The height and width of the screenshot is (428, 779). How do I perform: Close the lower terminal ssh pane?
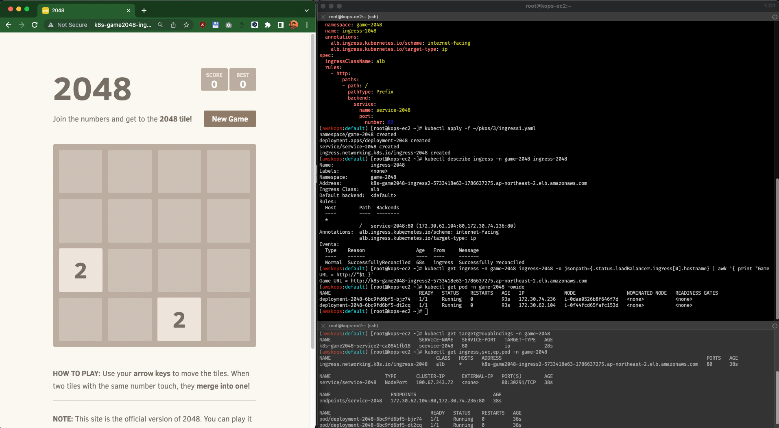pyautogui.click(x=323, y=326)
